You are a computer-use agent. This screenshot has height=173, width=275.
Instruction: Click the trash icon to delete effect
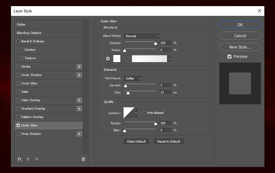(83, 159)
